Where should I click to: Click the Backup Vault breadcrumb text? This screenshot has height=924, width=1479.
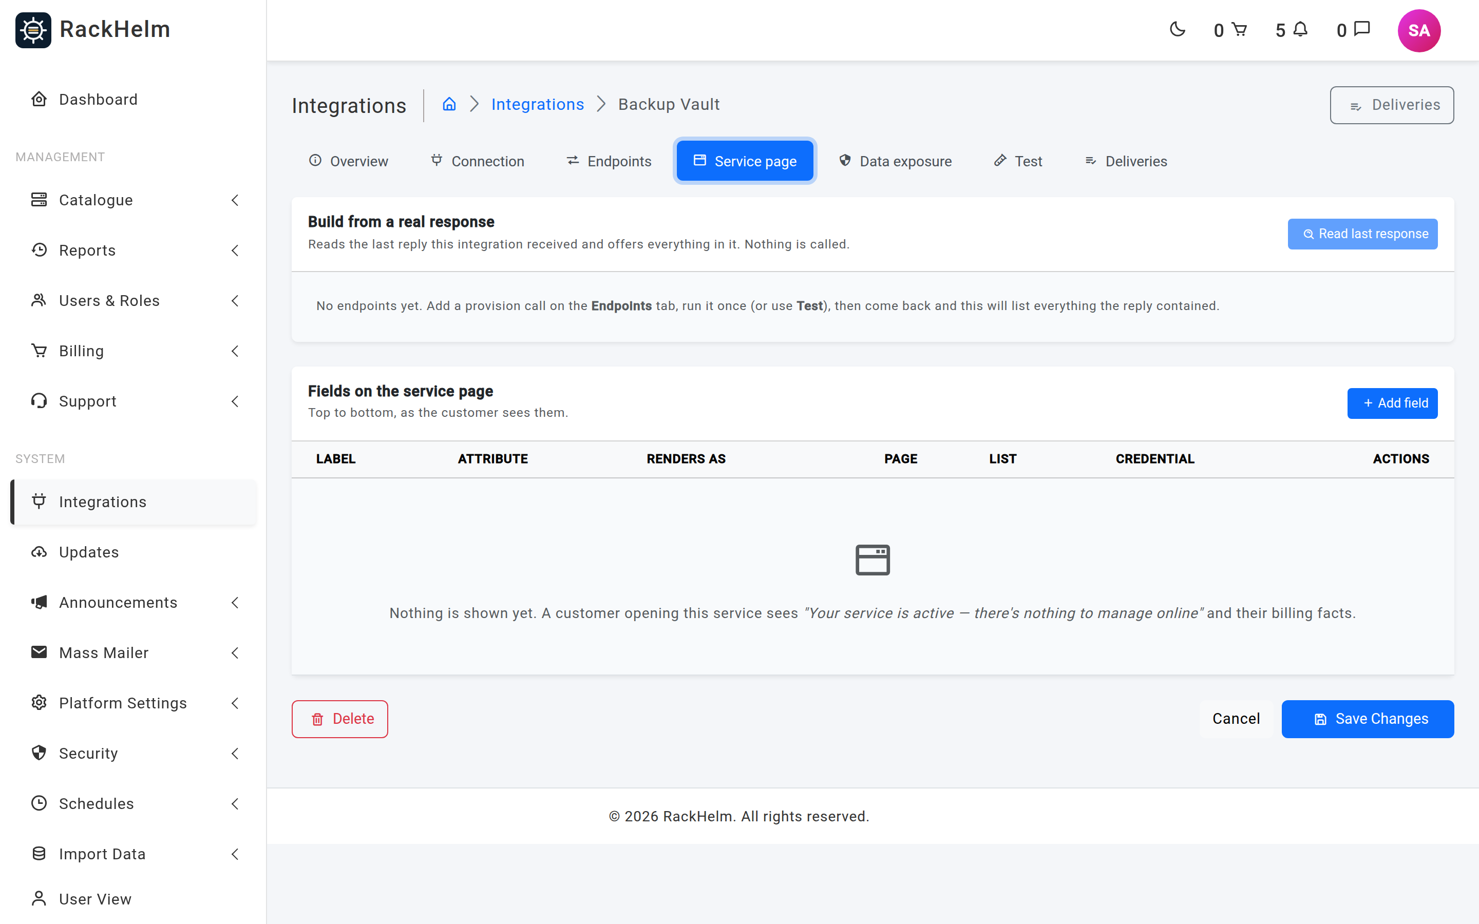[669, 104]
